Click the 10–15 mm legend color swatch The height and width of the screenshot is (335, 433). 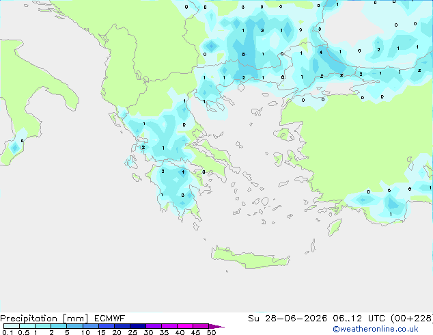pyautogui.click(x=91, y=326)
